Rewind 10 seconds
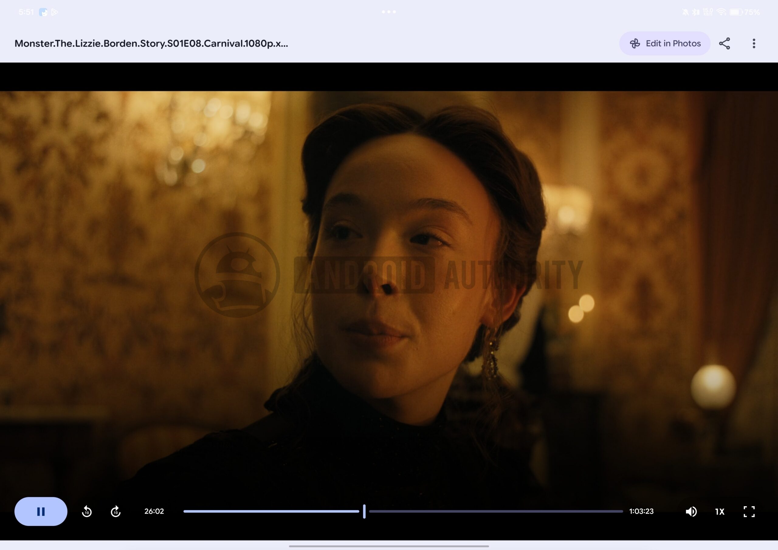Screen dimensions: 778x550 point(87,511)
